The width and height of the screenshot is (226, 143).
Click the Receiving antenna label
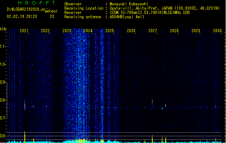coord(83,17)
